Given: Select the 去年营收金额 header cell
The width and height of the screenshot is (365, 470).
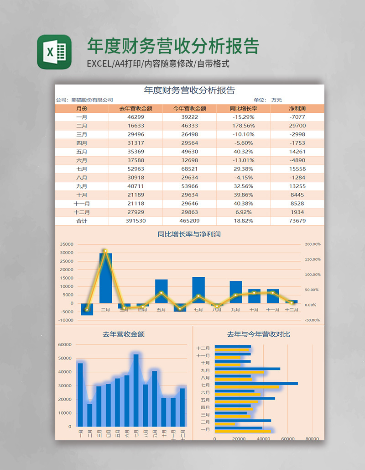Looking at the screenshot, I should coord(137,109).
